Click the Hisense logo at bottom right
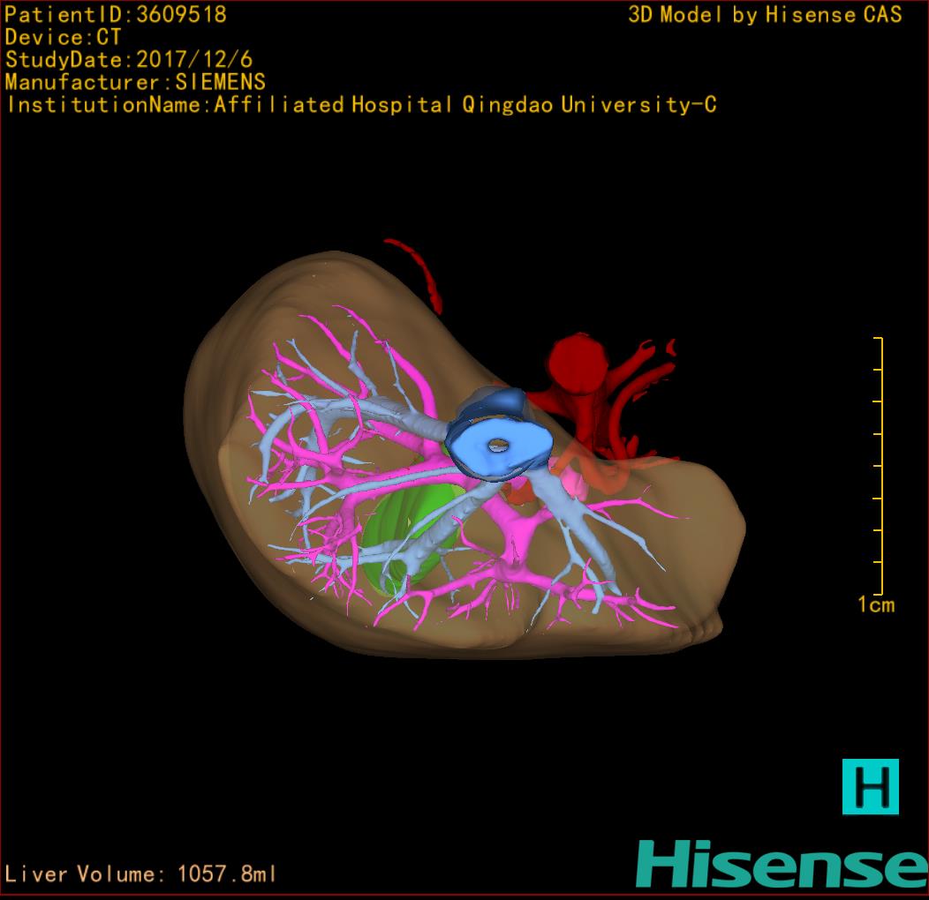 point(782,864)
